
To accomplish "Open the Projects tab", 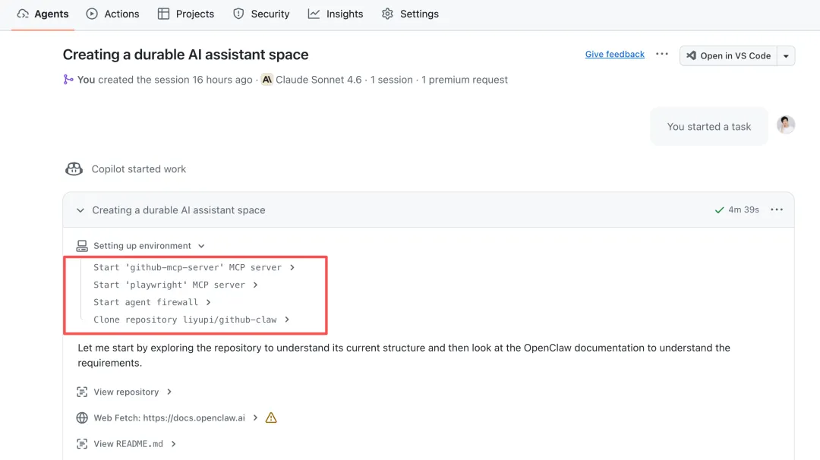I will (186, 14).
